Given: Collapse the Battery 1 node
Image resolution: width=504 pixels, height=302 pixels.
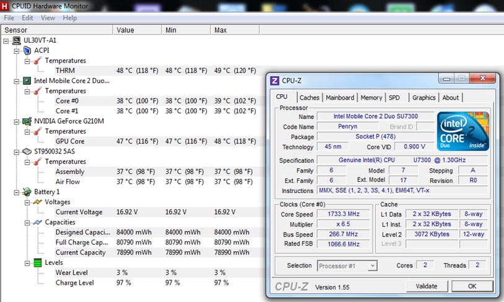Looking at the screenshot, I should [x=16, y=192].
